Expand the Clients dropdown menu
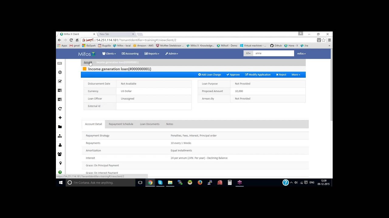 (109, 54)
